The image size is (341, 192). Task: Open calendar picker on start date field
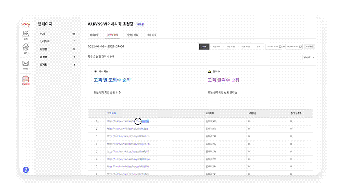pyautogui.click(x=280, y=47)
